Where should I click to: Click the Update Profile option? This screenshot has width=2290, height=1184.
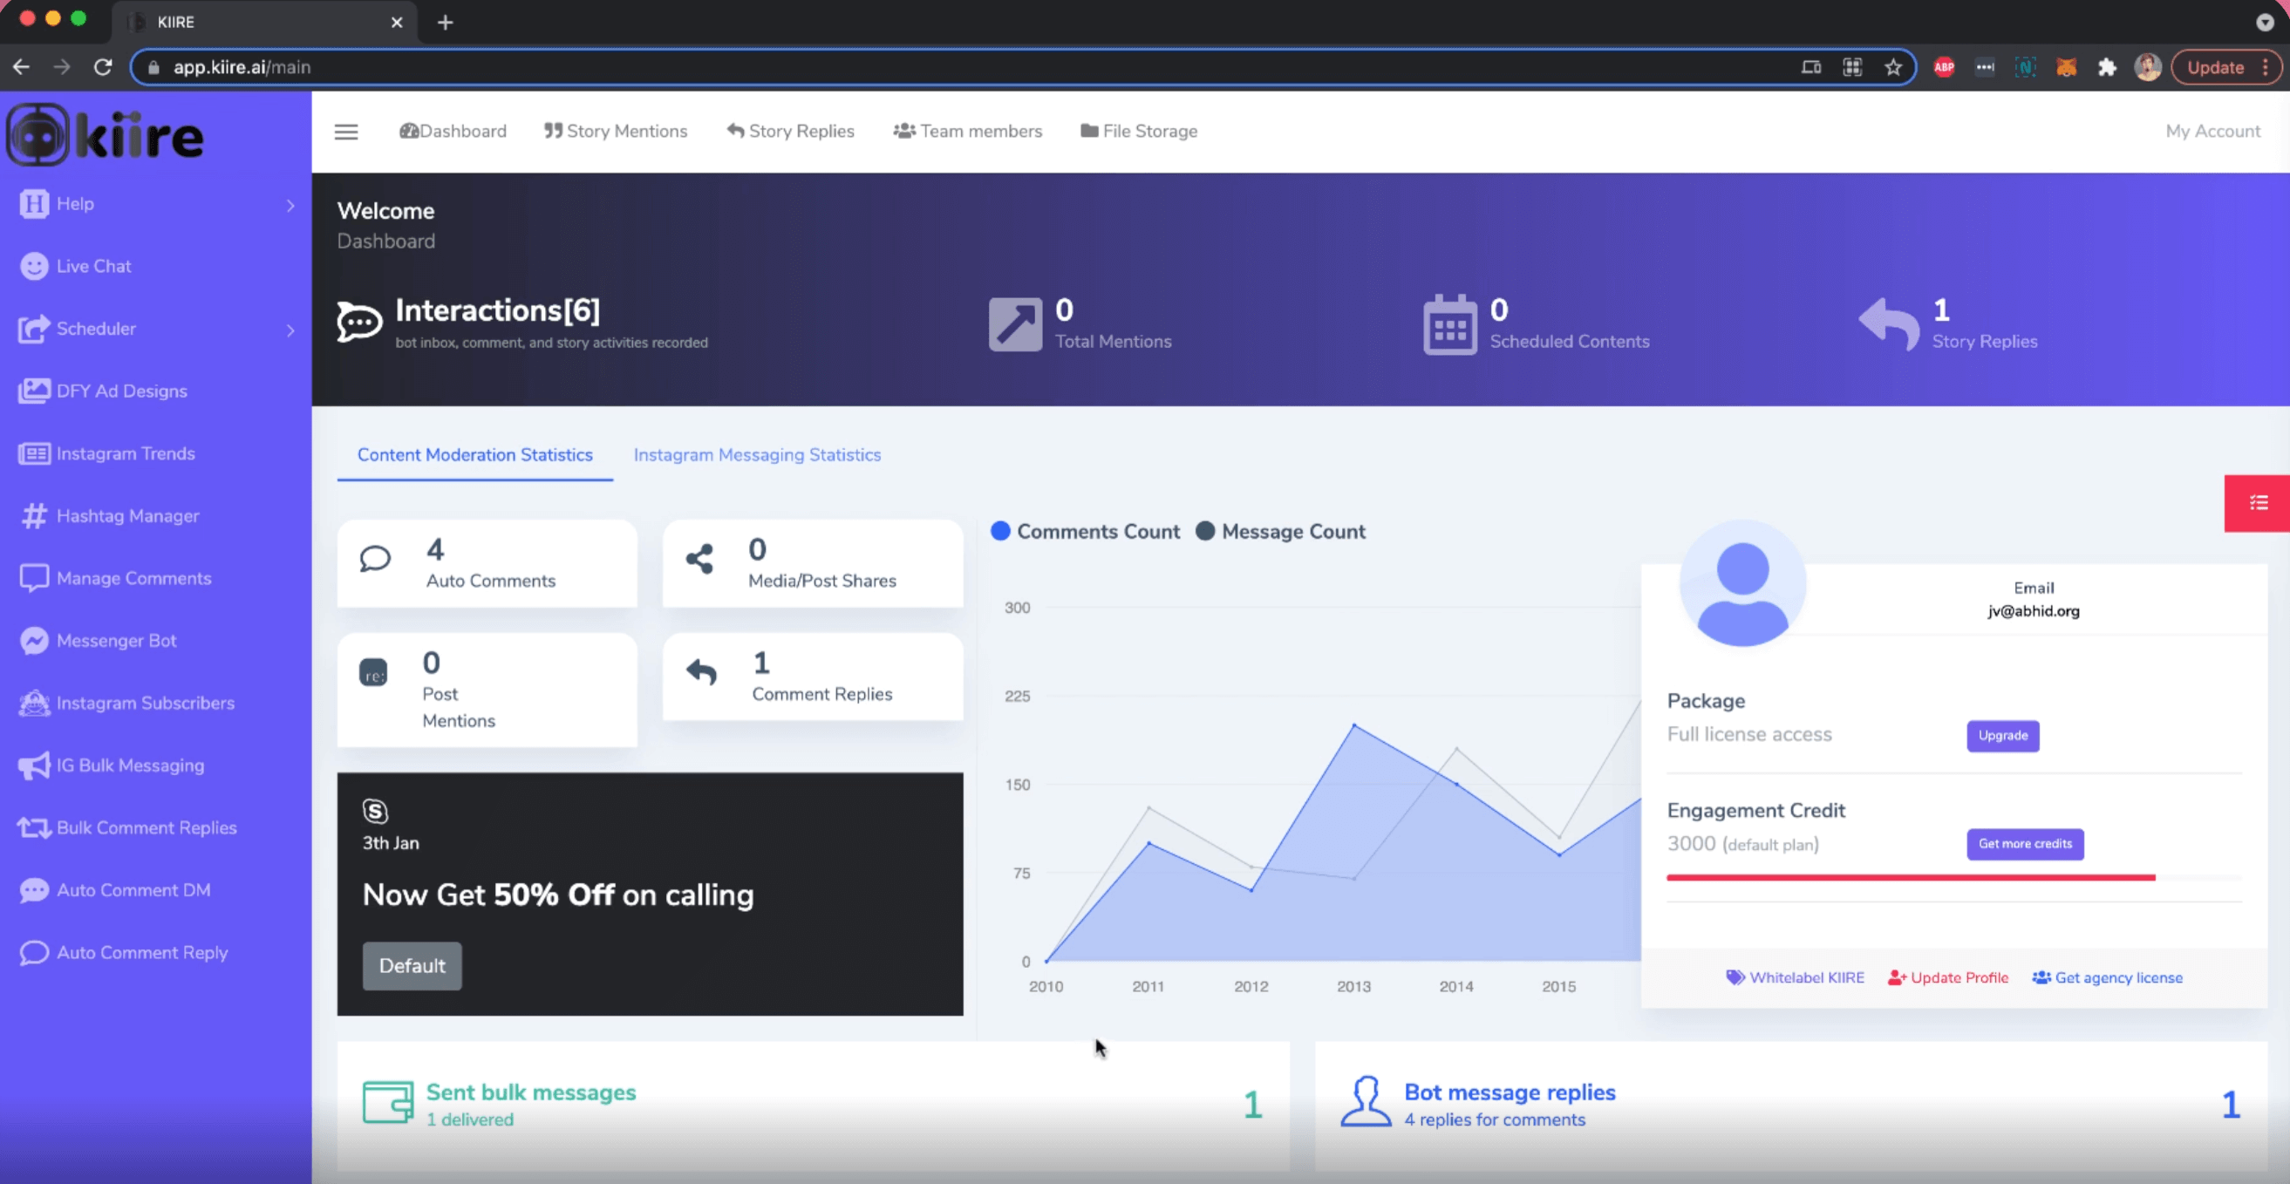pyautogui.click(x=1949, y=977)
